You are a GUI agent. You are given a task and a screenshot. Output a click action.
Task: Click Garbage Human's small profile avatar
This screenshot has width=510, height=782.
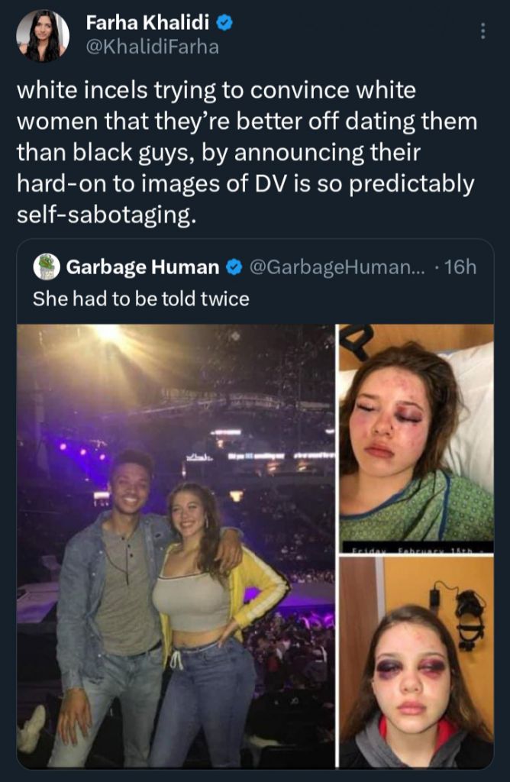(47, 267)
